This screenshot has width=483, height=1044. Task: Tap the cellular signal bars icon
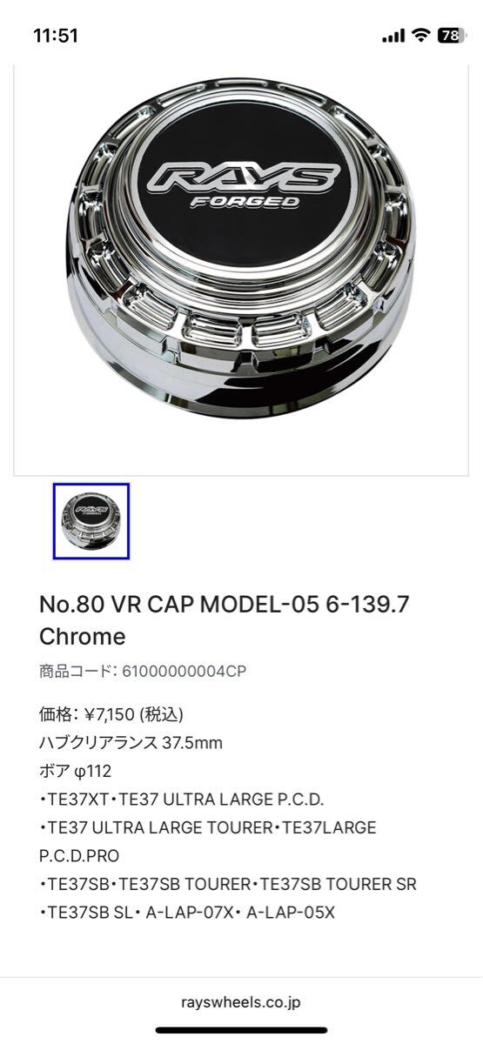(393, 36)
